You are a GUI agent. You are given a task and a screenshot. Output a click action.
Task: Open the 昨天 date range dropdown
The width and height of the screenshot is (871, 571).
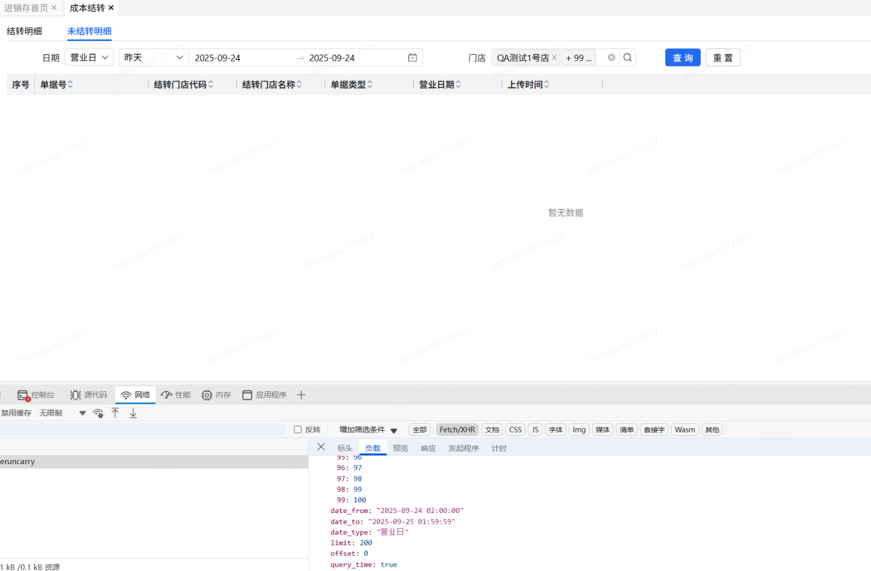click(x=154, y=57)
